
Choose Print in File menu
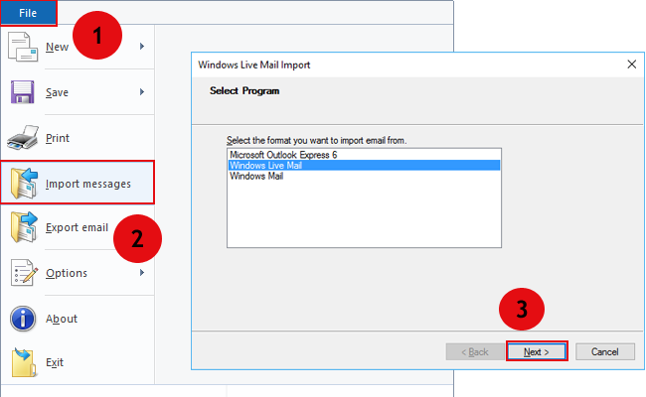click(x=58, y=138)
